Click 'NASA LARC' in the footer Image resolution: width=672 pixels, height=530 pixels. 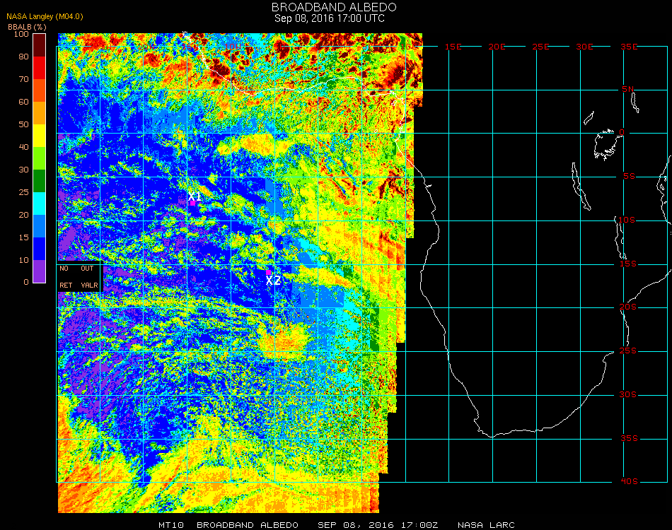pyautogui.click(x=486, y=525)
